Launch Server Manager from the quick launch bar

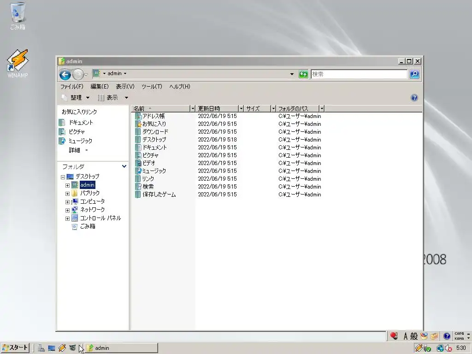tap(41, 348)
